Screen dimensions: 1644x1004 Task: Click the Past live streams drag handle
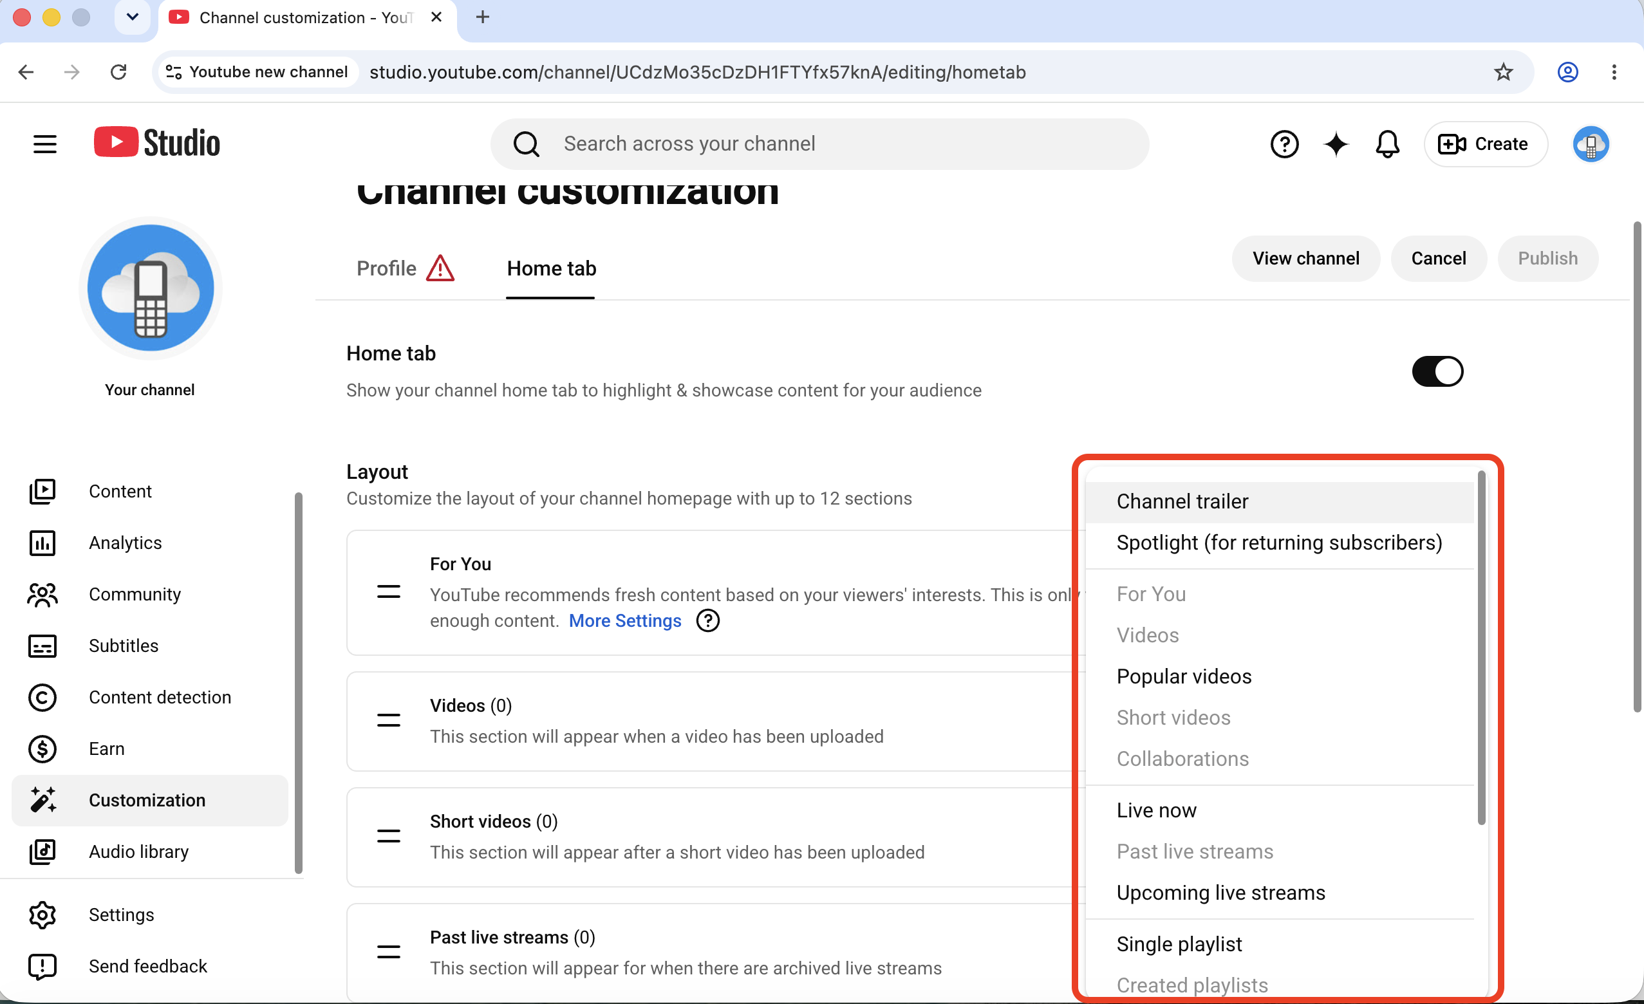[388, 952]
